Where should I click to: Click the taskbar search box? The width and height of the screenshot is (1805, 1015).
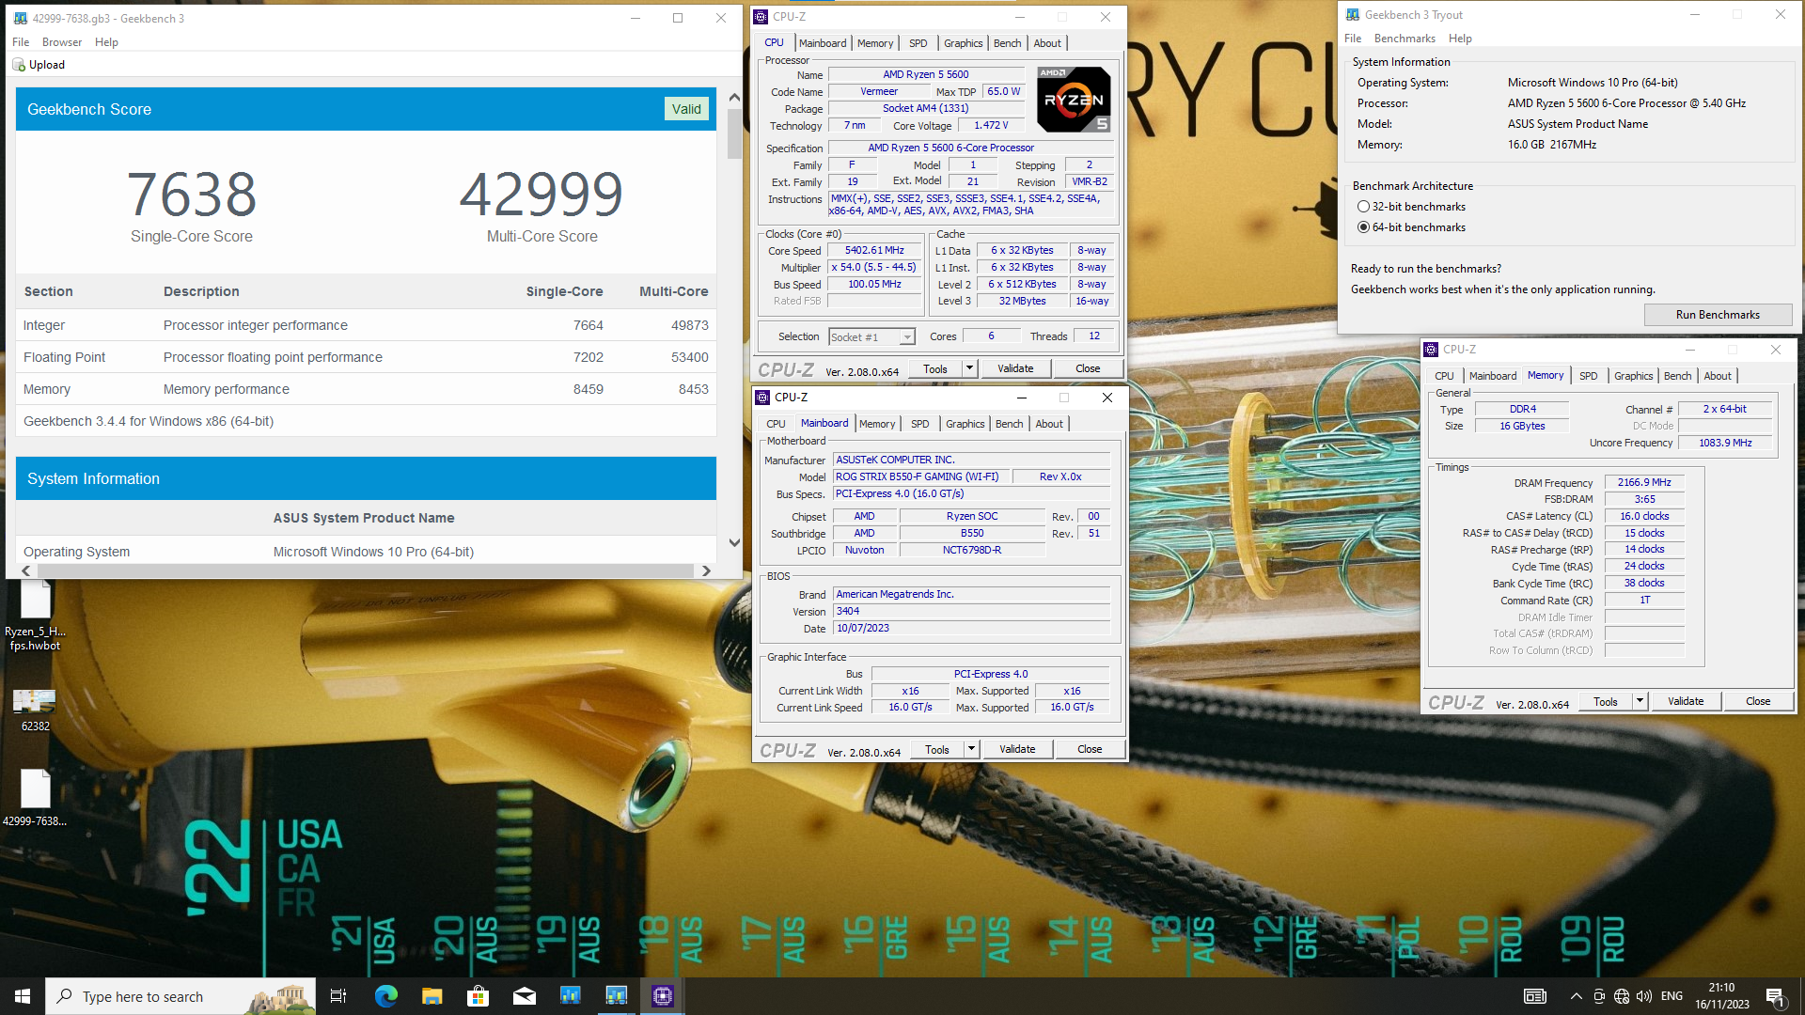click(x=180, y=996)
